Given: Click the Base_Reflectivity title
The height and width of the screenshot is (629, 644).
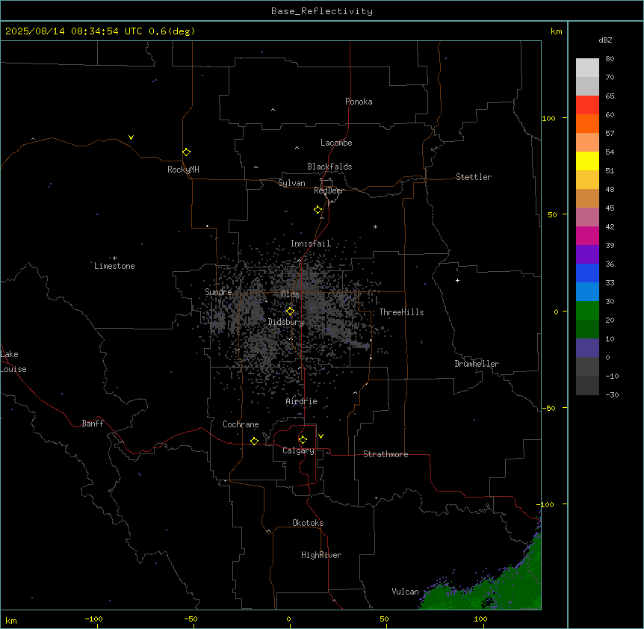Looking at the screenshot, I should pyautogui.click(x=322, y=11).
